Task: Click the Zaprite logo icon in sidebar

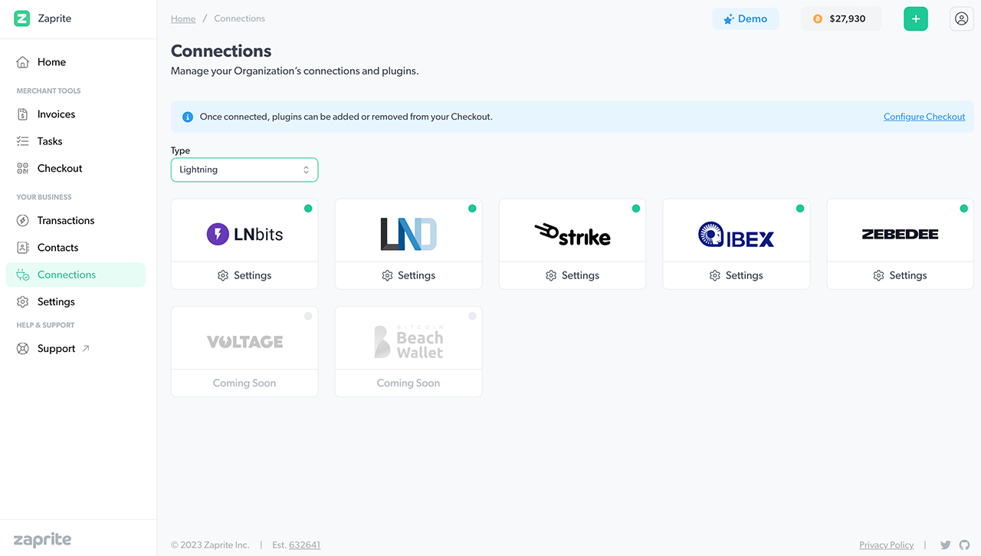Action: tap(22, 18)
